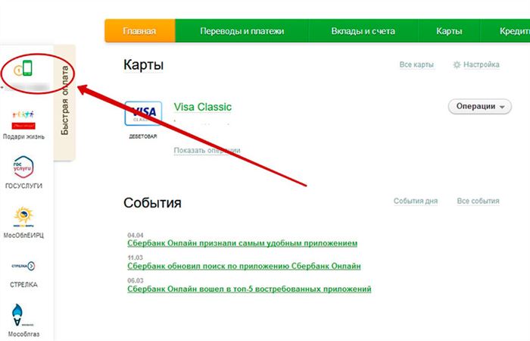Click the СТРЕЛКА label text
The image size is (530, 341).
click(x=23, y=285)
